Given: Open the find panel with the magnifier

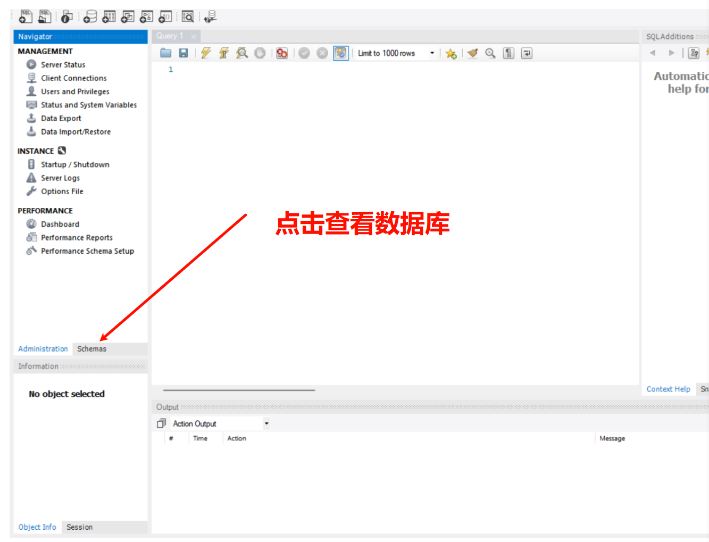Looking at the screenshot, I should (490, 53).
